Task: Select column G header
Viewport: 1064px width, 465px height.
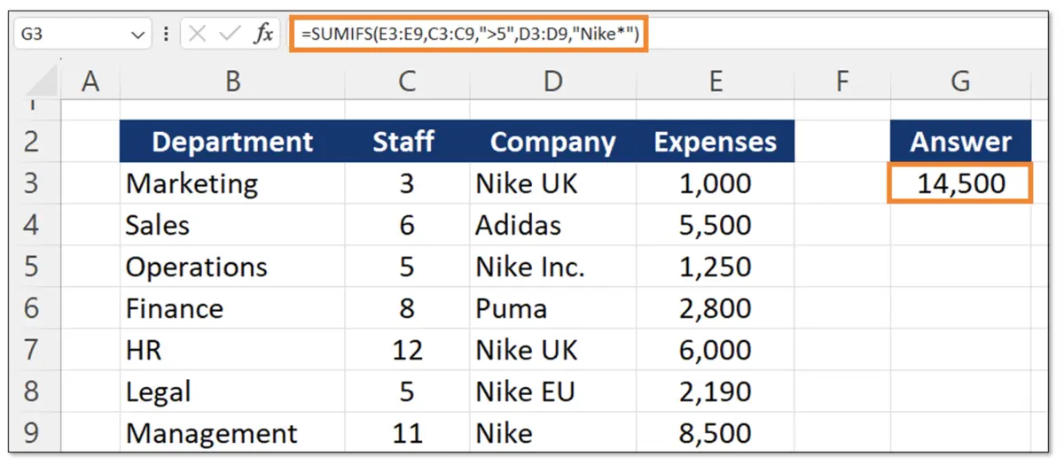Action: point(960,81)
